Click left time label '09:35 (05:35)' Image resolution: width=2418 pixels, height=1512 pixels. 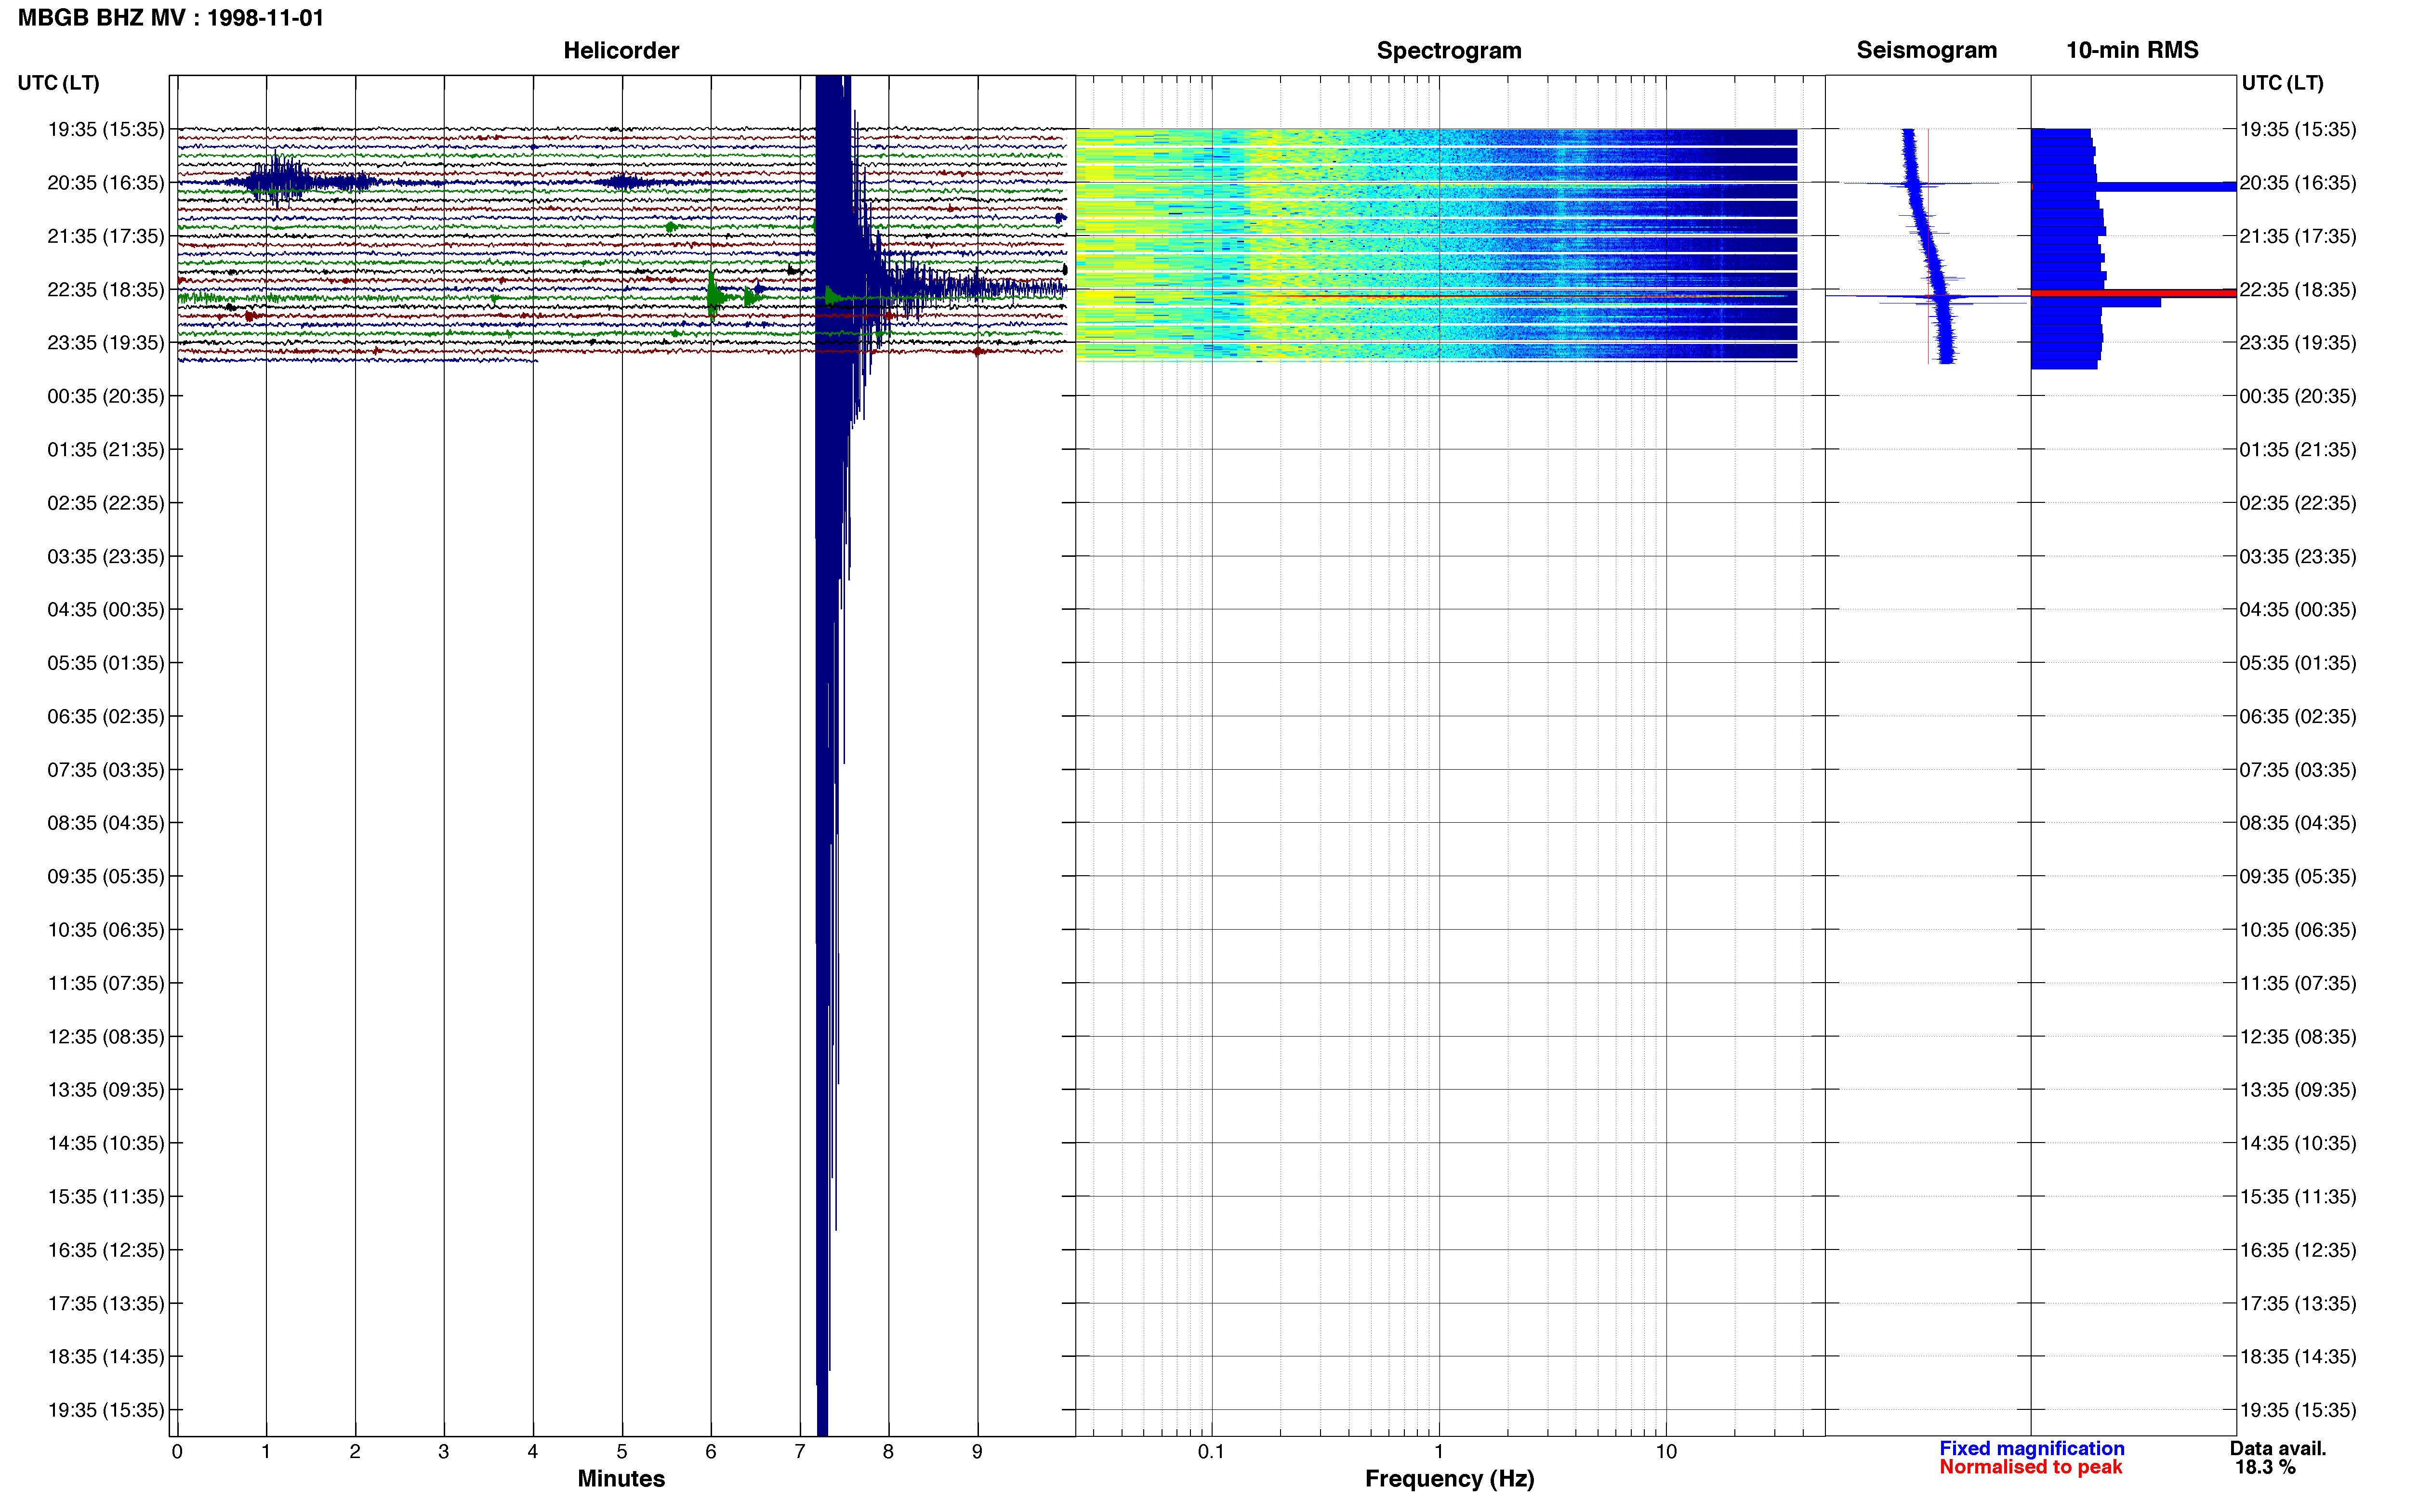[106, 876]
